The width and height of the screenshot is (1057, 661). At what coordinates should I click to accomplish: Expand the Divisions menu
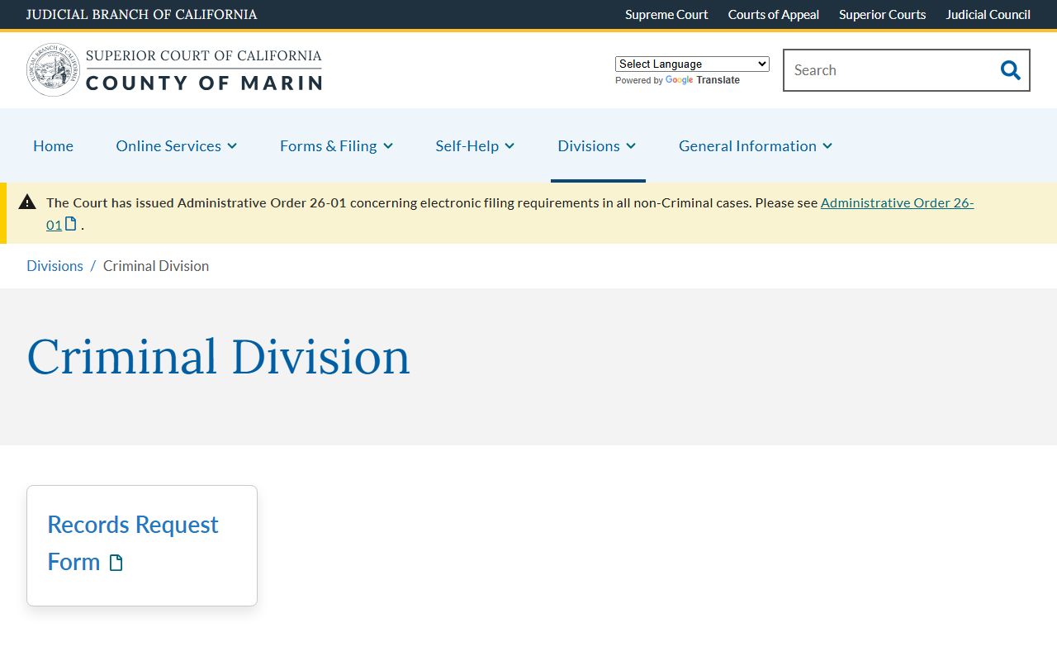[x=597, y=145]
